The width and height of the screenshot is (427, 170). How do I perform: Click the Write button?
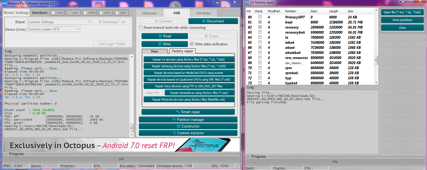[164, 44]
